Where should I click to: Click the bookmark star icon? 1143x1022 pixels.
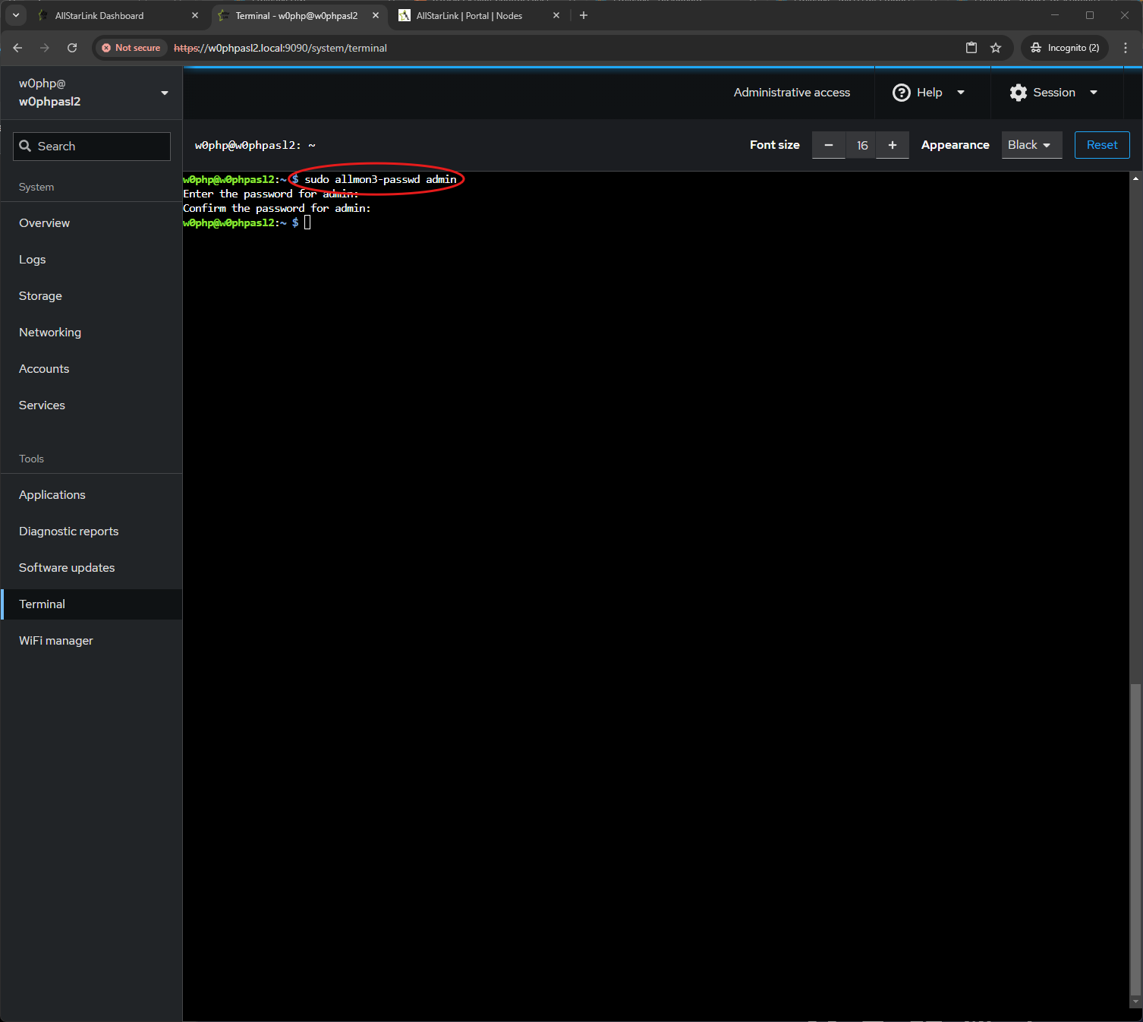996,48
